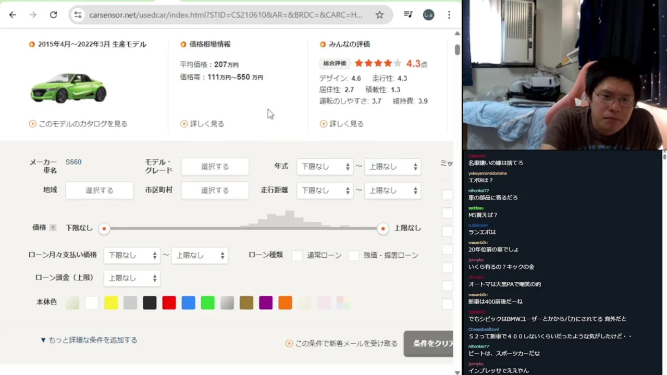Click the page vertical scrollbar thumb
Screen dimensions: 667x375
point(457,49)
